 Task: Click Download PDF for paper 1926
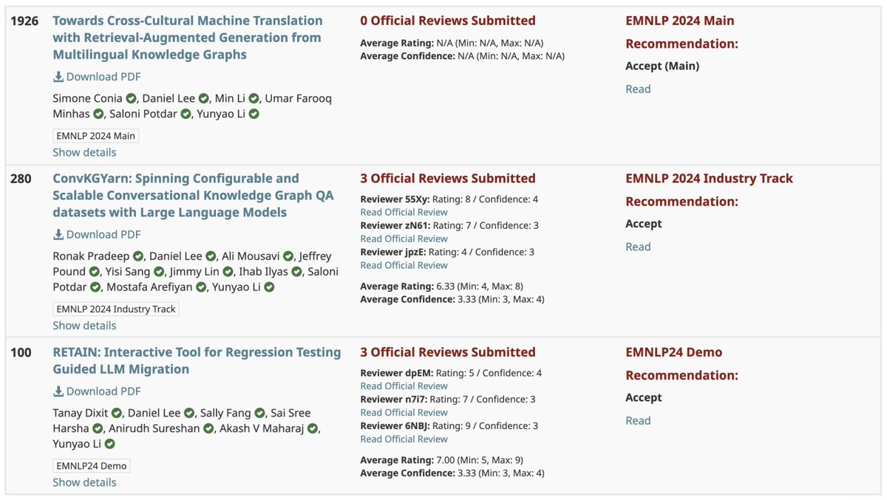point(97,77)
